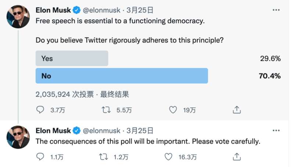Visit @elonmusk handle on second tweet
Image resolution: width=294 pixels, height=167 pixels.
[101, 131]
